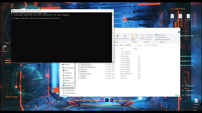Open Музыка in the navigation pane

pos(66,80)
